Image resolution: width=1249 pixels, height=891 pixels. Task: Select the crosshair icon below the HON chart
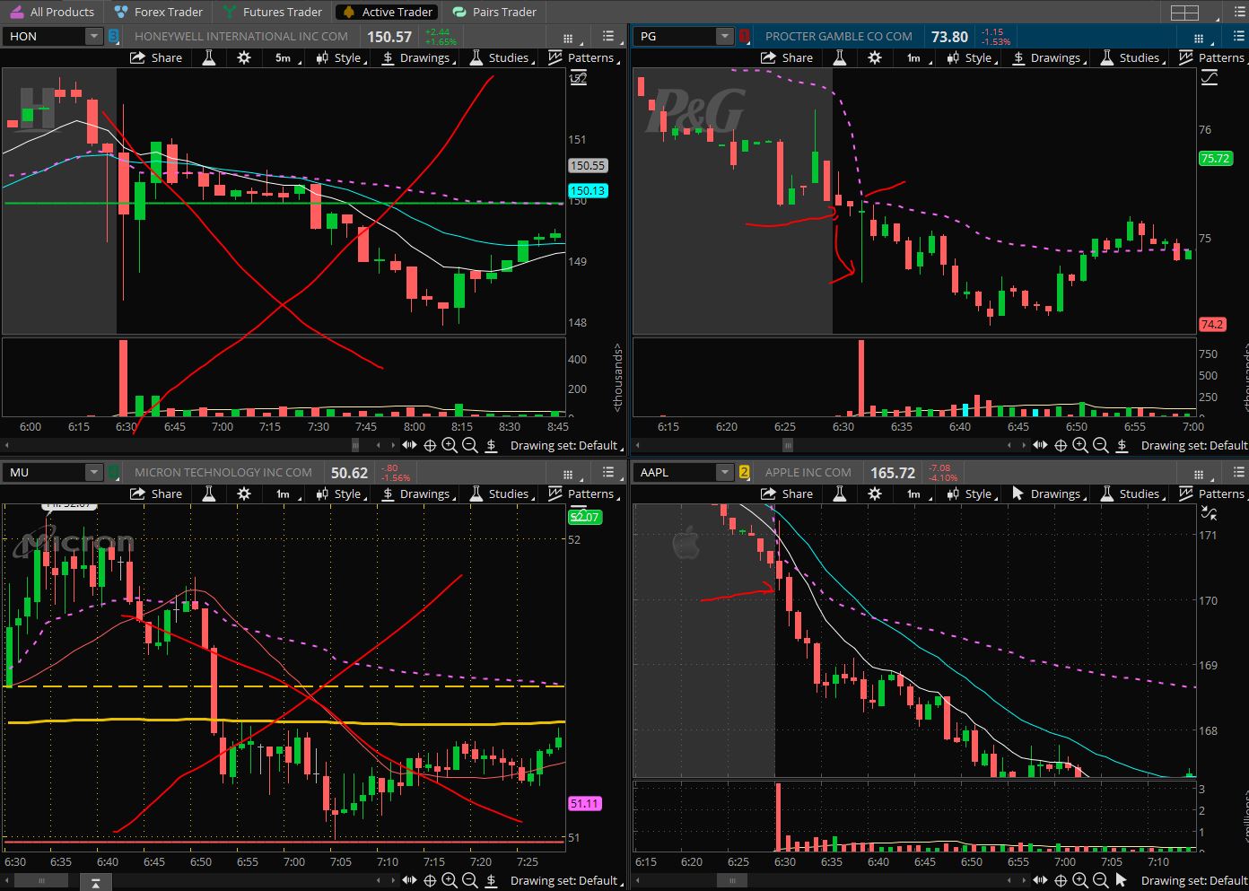tap(430, 445)
